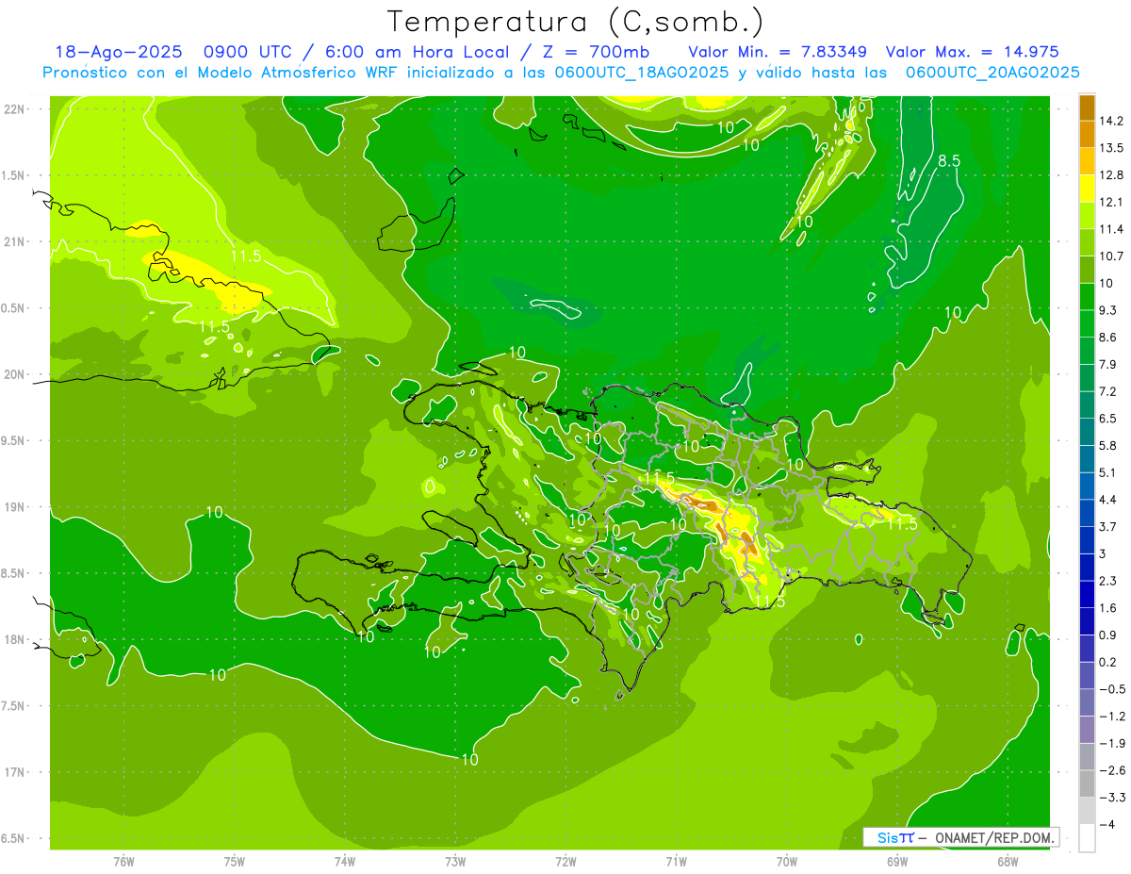Image resolution: width=1131 pixels, height=874 pixels.
Task: Click the gray swatch between -2.6 and -3.3
Action: (1087, 783)
